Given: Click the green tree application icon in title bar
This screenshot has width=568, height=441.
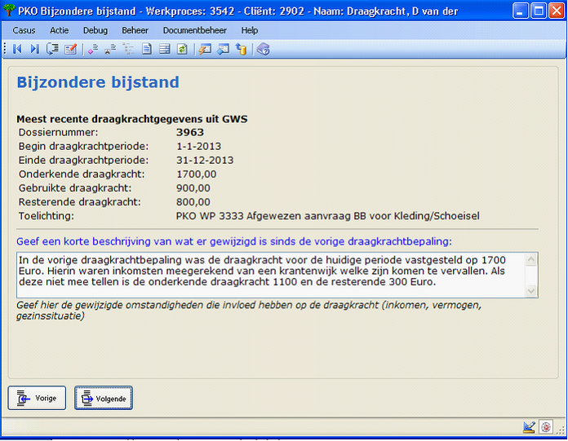Looking at the screenshot, I should coord(9,10).
